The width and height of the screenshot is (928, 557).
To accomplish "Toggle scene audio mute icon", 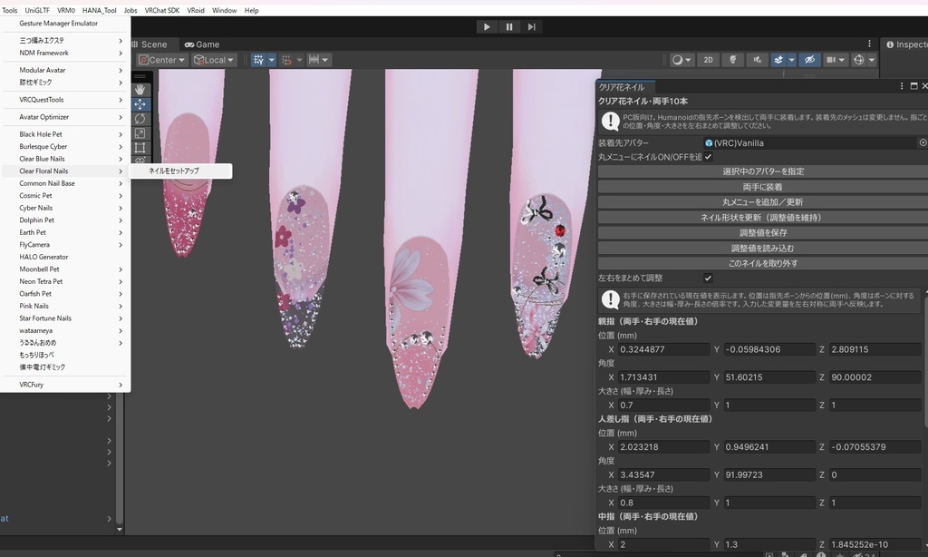I will coord(757,60).
